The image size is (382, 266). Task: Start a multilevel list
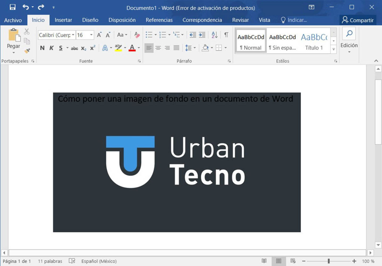[176, 35]
